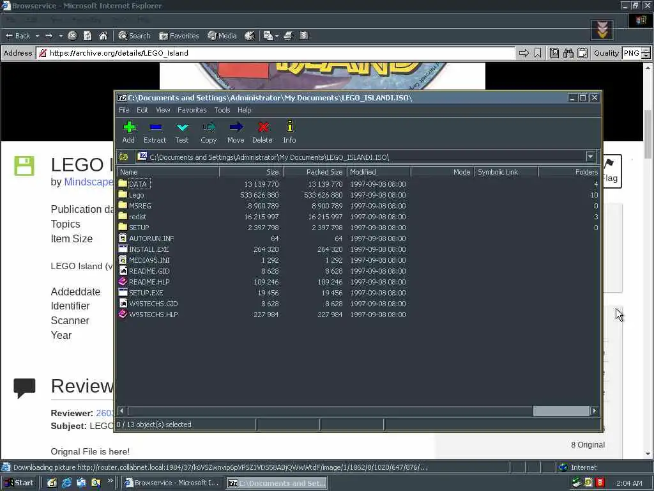Screen dimensions: 654x491
Task: Click the Copy toolbar button in 7-Zip
Action: pyautogui.click(x=209, y=132)
